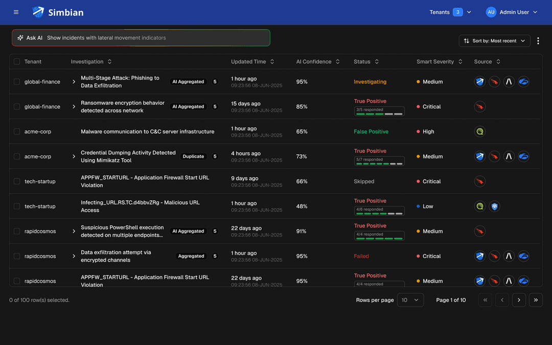
Task: Check the Data exfiltration attempt row checkbox
Action: [17, 256]
